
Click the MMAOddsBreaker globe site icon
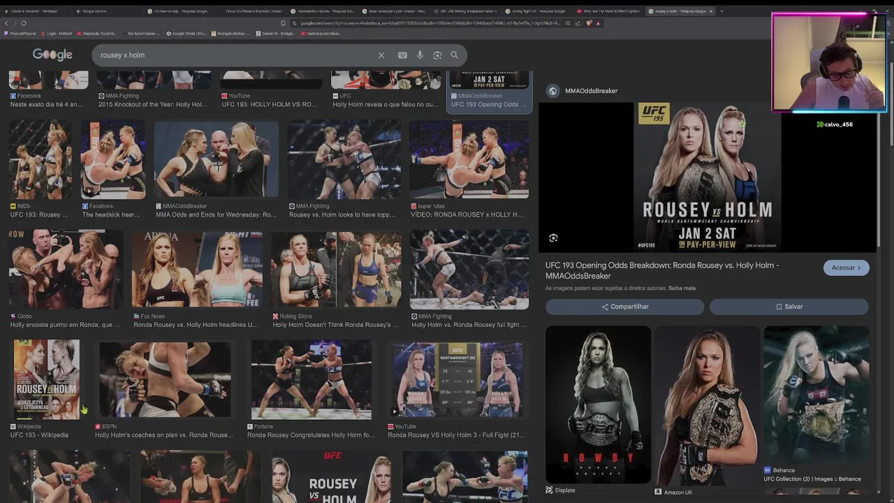(x=553, y=91)
